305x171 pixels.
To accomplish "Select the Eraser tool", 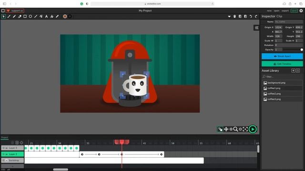I will 20,17.
